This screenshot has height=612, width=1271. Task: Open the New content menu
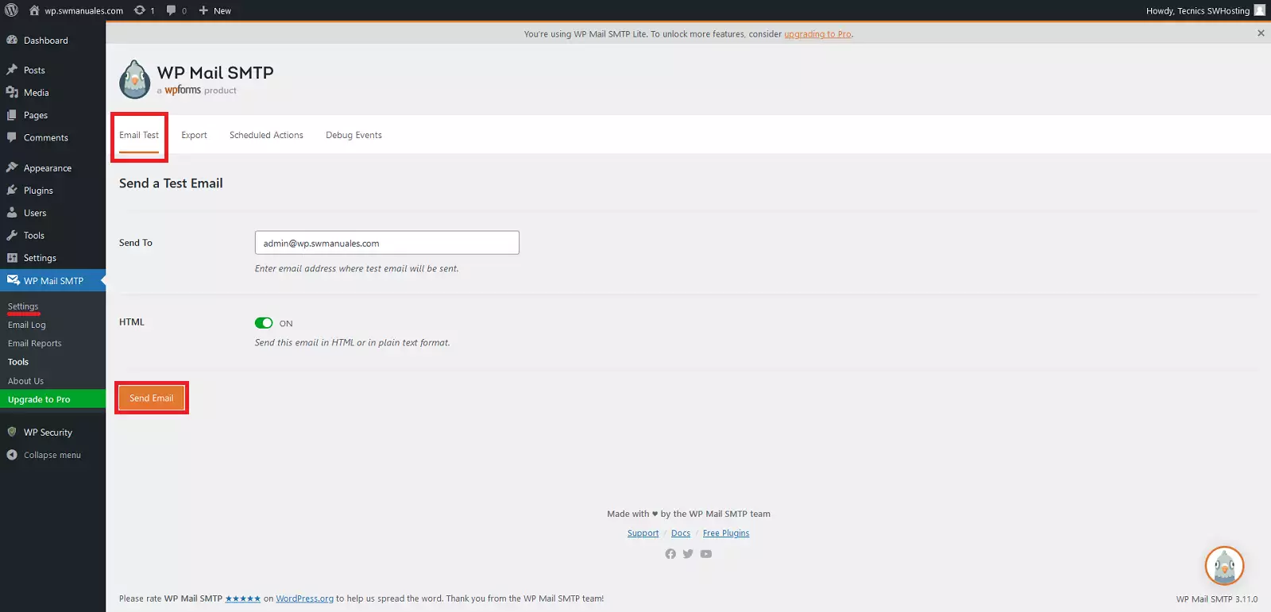[x=215, y=10]
